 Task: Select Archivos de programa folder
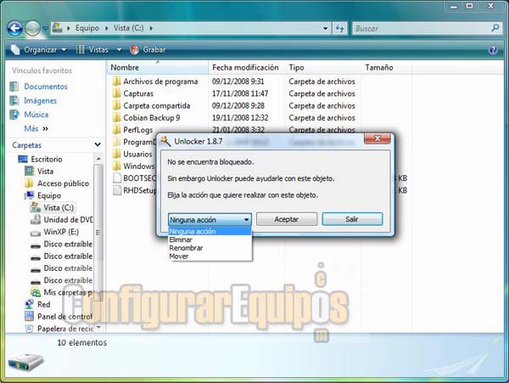pyautogui.click(x=160, y=82)
